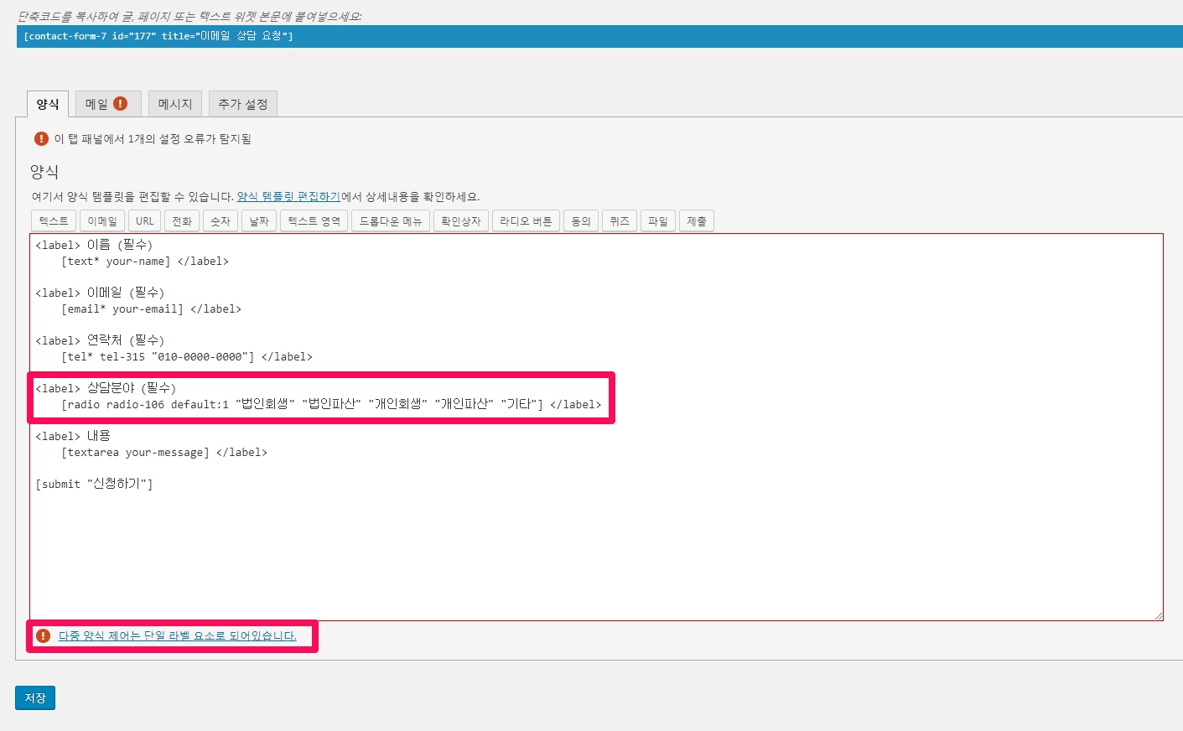The height and width of the screenshot is (731, 1183).
Task: Click the 텍스트 tag generator button
Action: [54, 221]
